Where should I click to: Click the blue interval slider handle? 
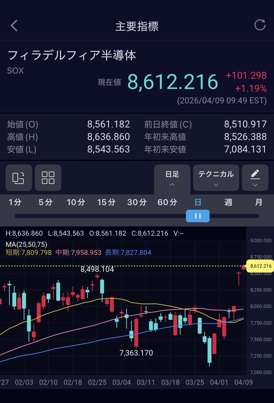198,216
